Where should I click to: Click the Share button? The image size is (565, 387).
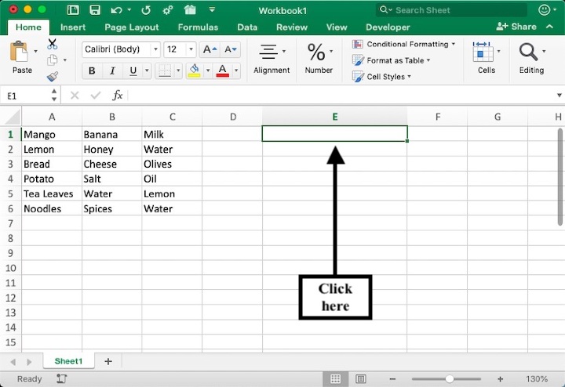click(516, 27)
